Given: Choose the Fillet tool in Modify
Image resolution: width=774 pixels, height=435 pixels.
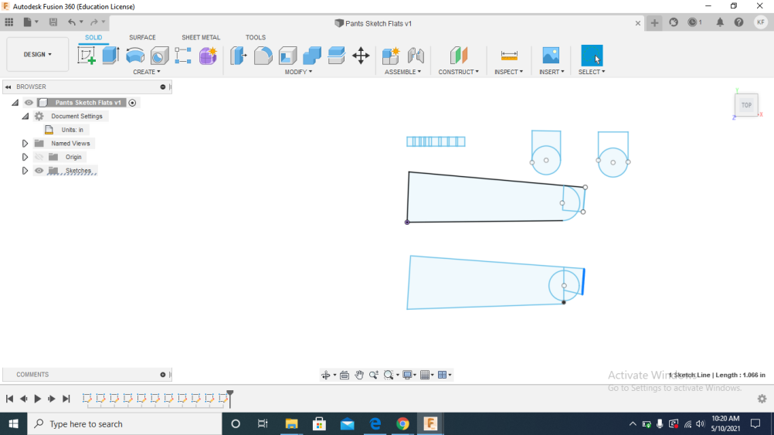Looking at the screenshot, I should (x=263, y=56).
